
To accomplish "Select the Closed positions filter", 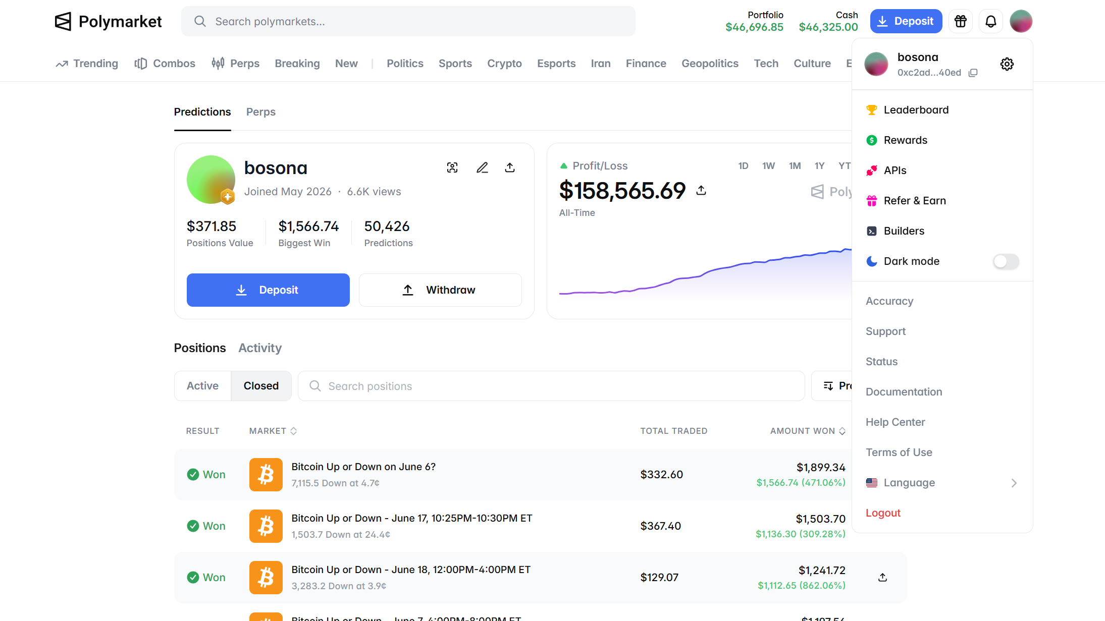I will [x=261, y=386].
